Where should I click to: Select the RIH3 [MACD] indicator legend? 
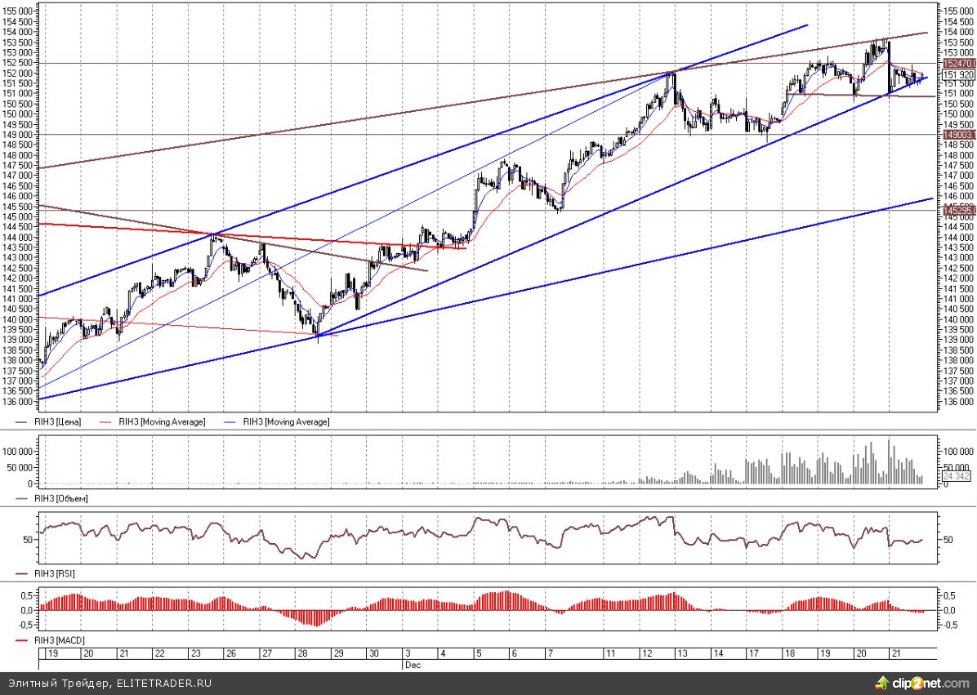click(59, 639)
